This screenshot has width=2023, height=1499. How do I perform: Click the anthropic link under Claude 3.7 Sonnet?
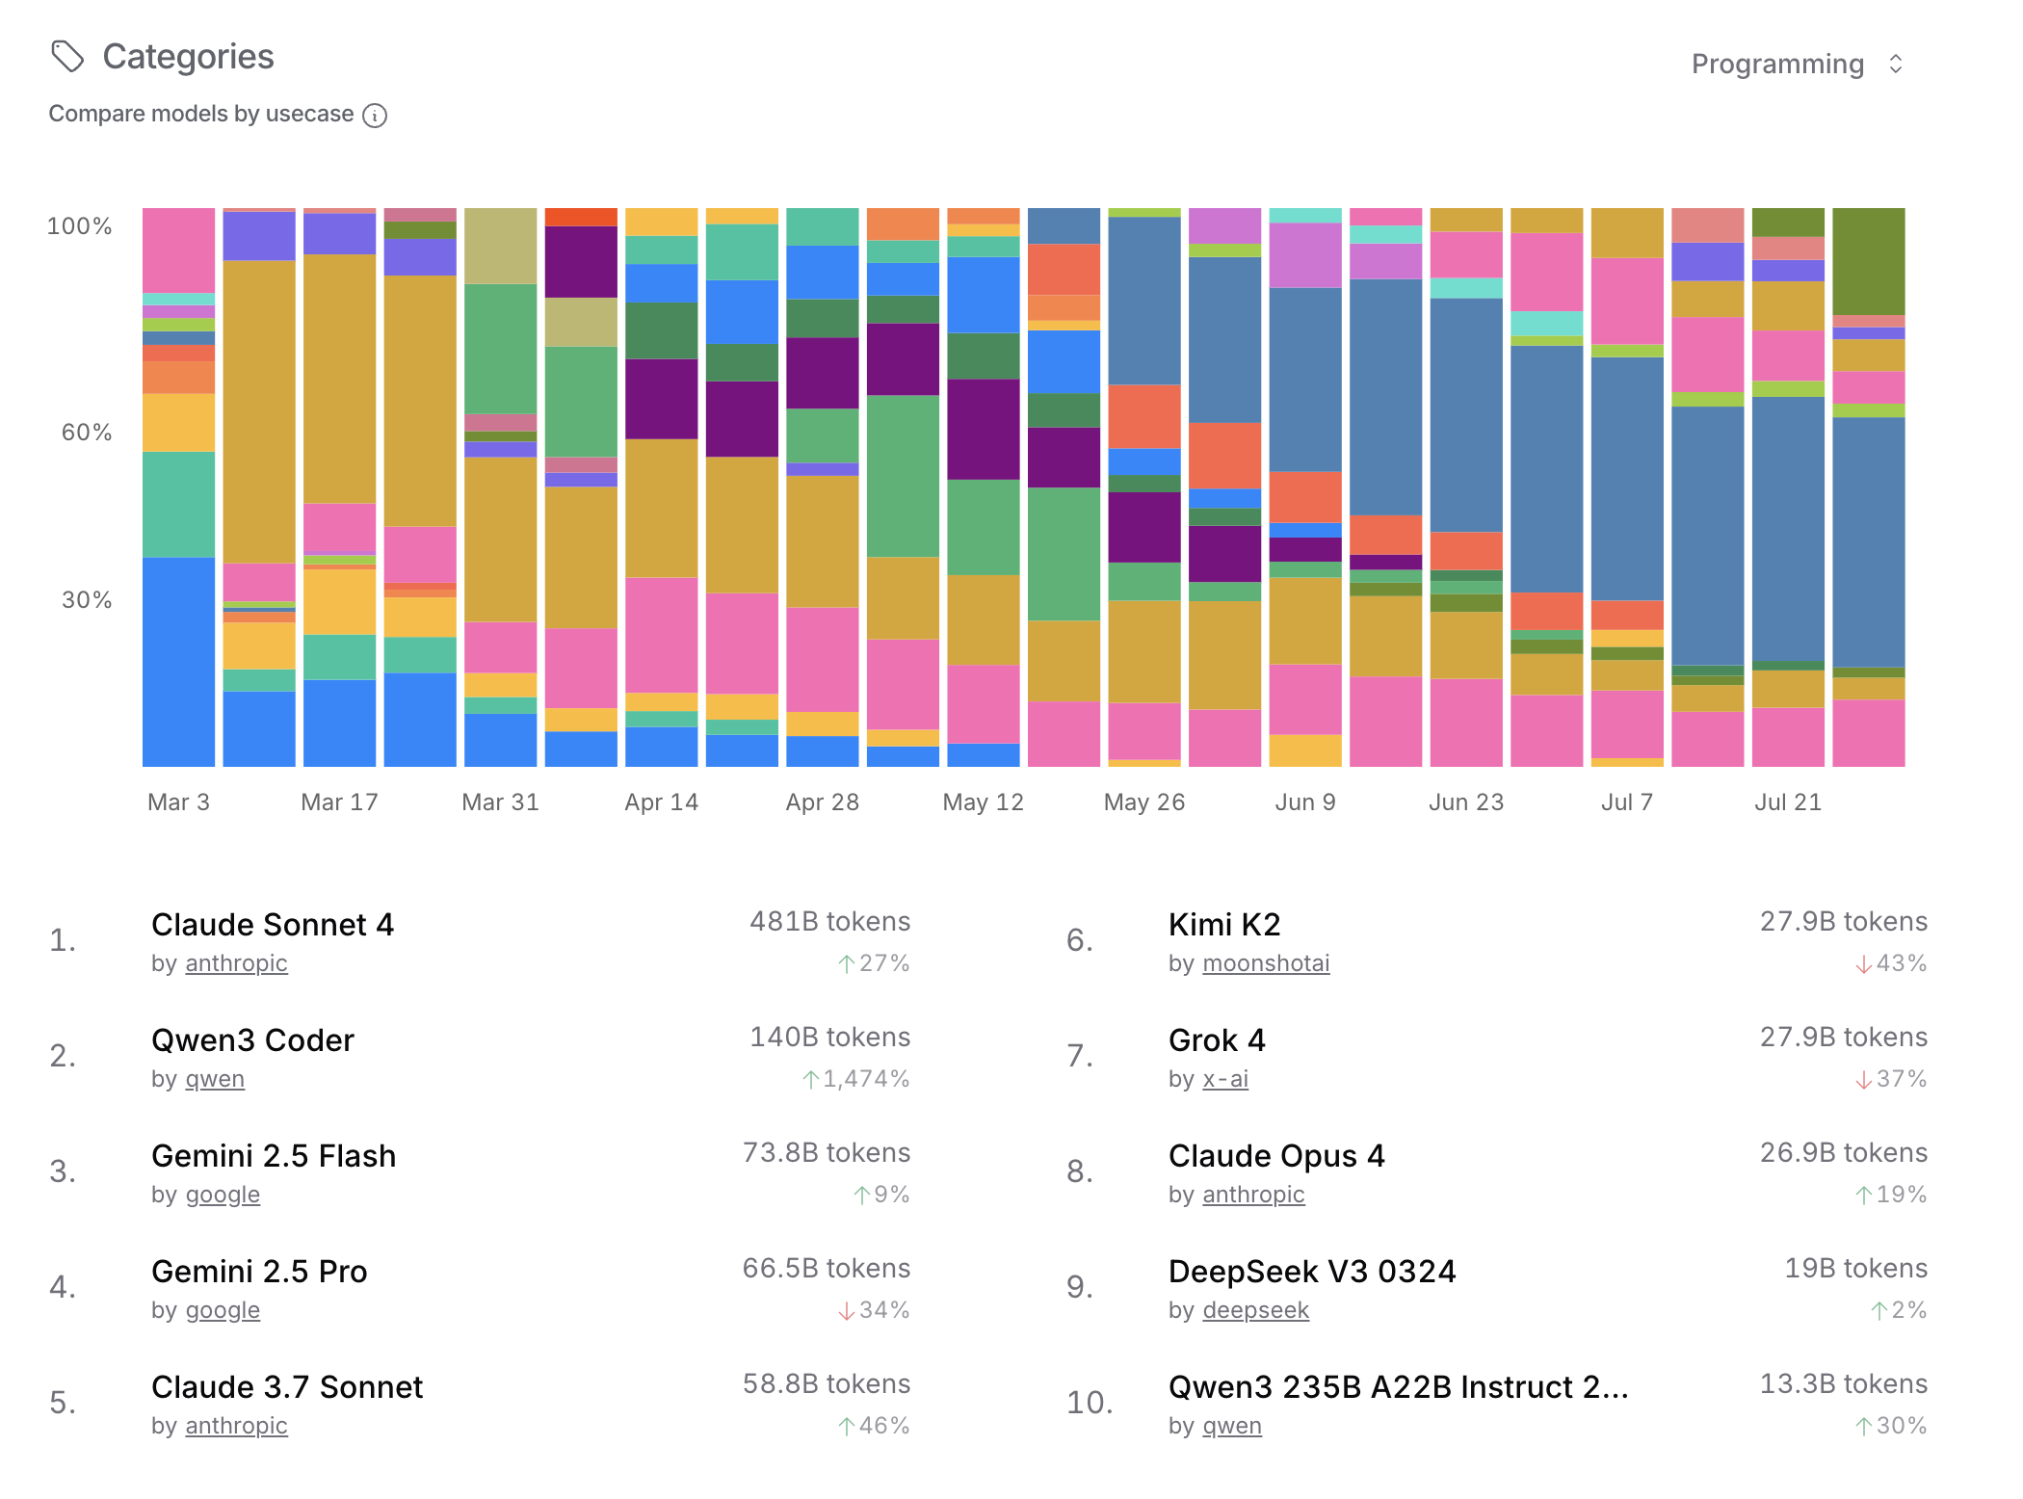(x=236, y=1426)
